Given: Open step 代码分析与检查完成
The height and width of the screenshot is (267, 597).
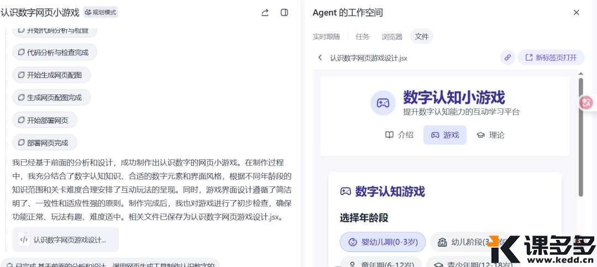Looking at the screenshot, I should click(x=54, y=53).
